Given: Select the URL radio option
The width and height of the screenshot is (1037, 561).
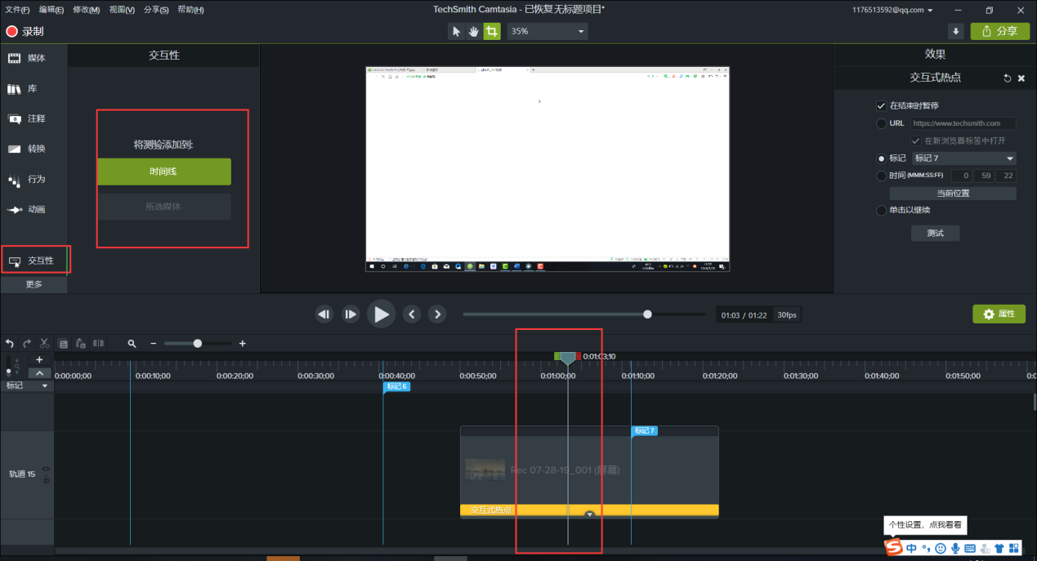Looking at the screenshot, I should coord(881,123).
